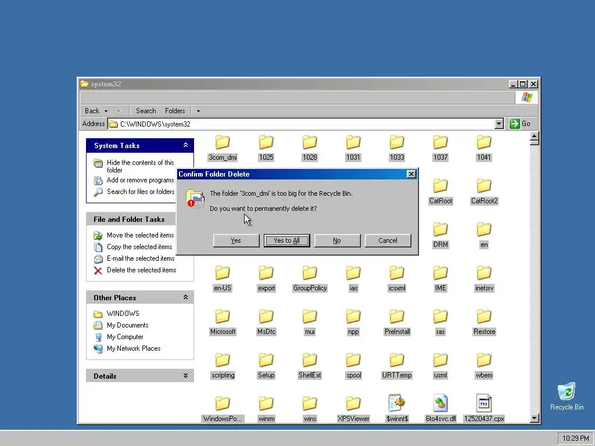This screenshot has width=595, height=446.
Task: Open My Network Places link
Action: [x=127, y=348]
